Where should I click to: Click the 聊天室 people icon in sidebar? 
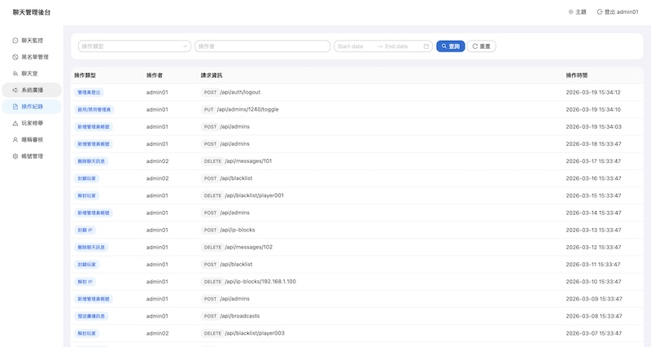15,73
